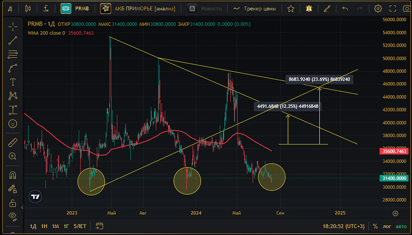Open timezone menu 18:20:52 (UTC+3)
412x235 pixels.
pos(344,226)
